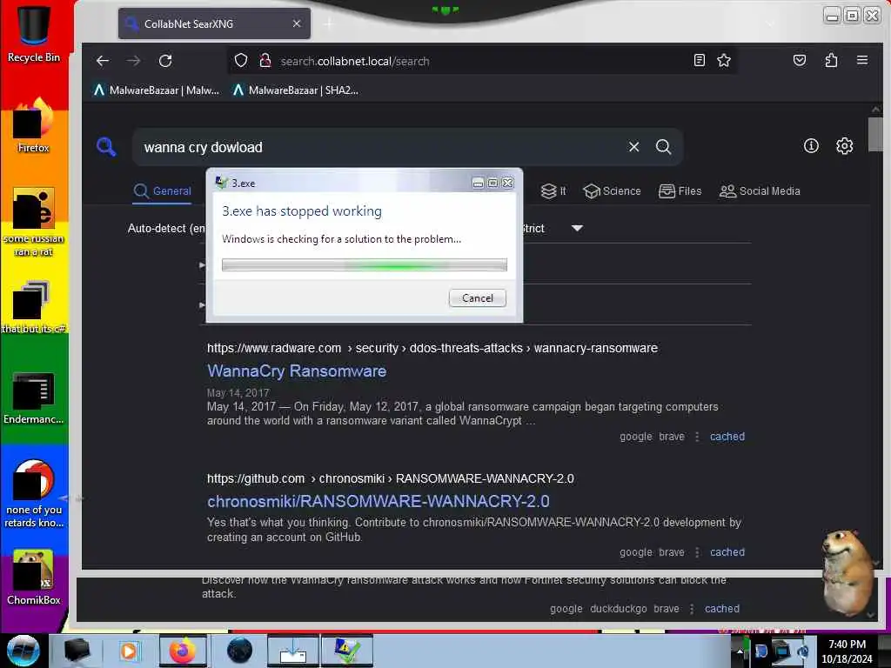Viewport: 891px width, 668px height.
Task: Open tracking protection shield icon
Action: click(x=241, y=61)
